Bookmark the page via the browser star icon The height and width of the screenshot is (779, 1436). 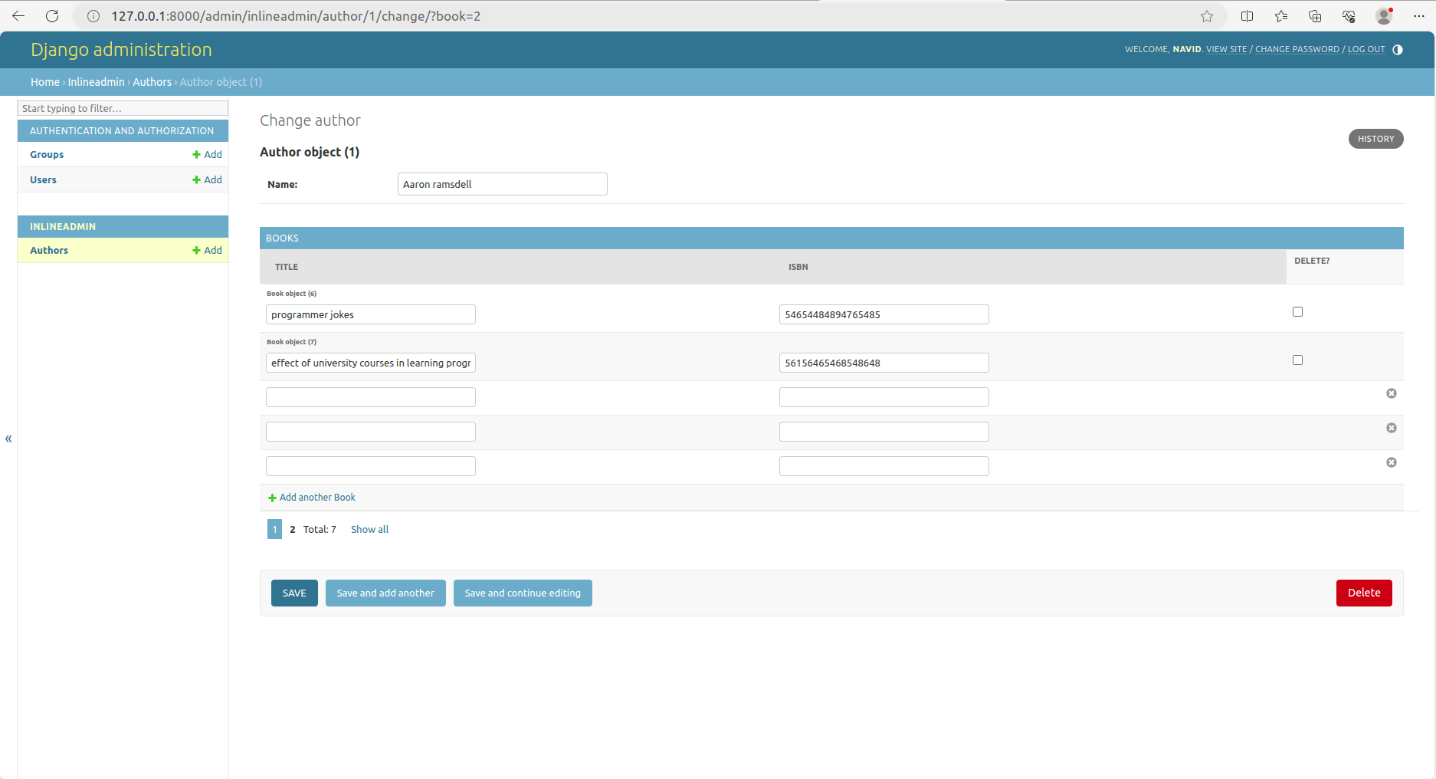(1207, 15)
